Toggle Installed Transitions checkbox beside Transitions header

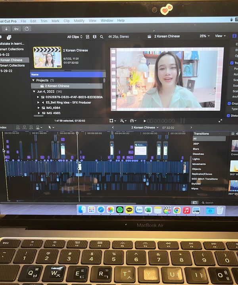[233, 134]
